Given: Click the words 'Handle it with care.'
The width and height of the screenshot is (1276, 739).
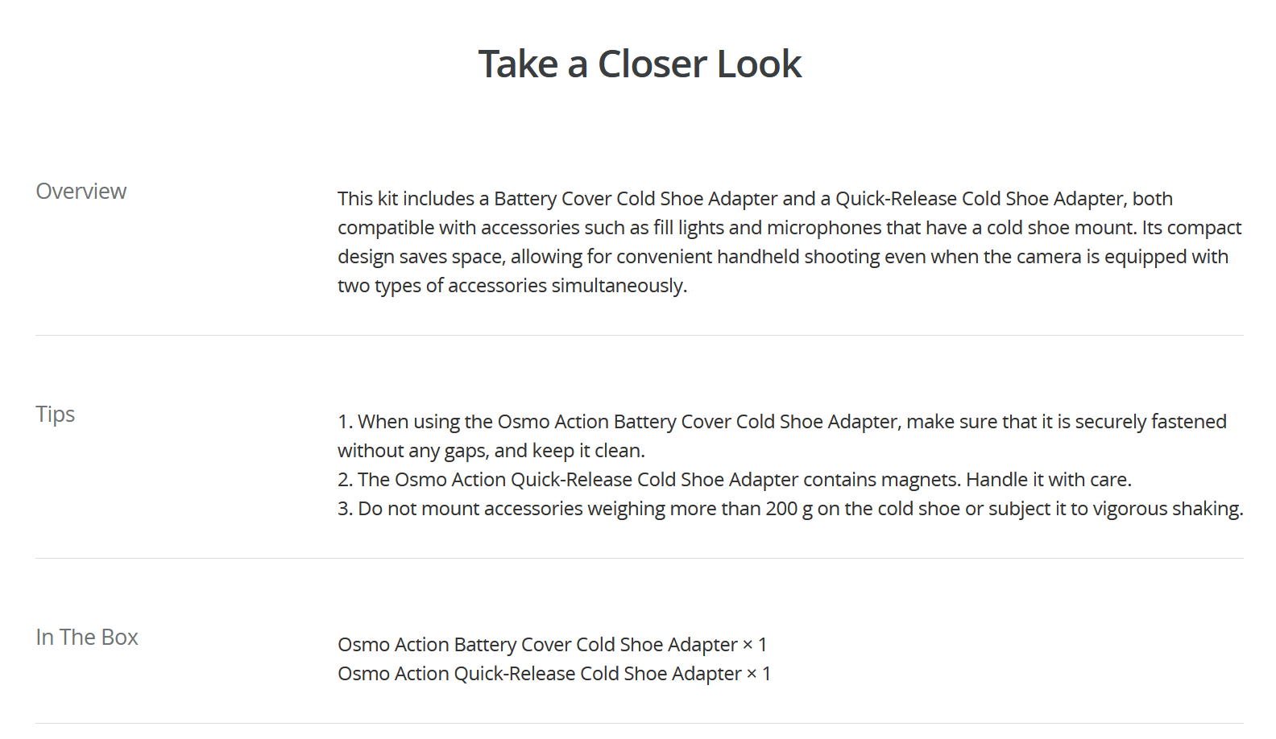Looking at the screenshot, I should 1049,480.
